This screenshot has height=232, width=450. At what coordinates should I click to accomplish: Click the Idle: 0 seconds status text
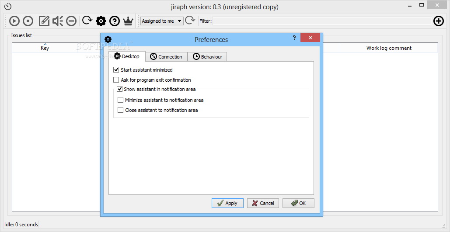pyautogui.click(x=21, y=225)
